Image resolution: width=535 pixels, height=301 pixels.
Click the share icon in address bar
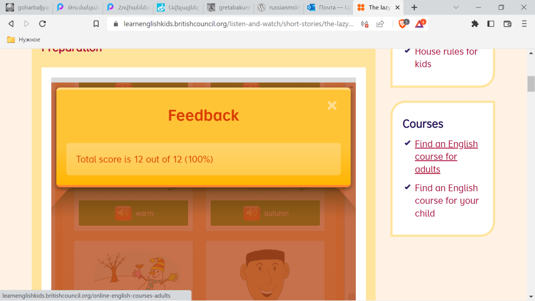[380, 24]
